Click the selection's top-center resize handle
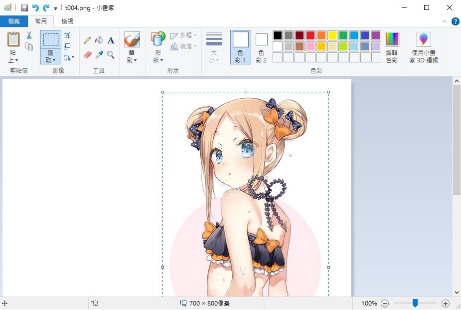Image resolution: width=461 pixels, height=310 pixels. [x=246, y=92]
